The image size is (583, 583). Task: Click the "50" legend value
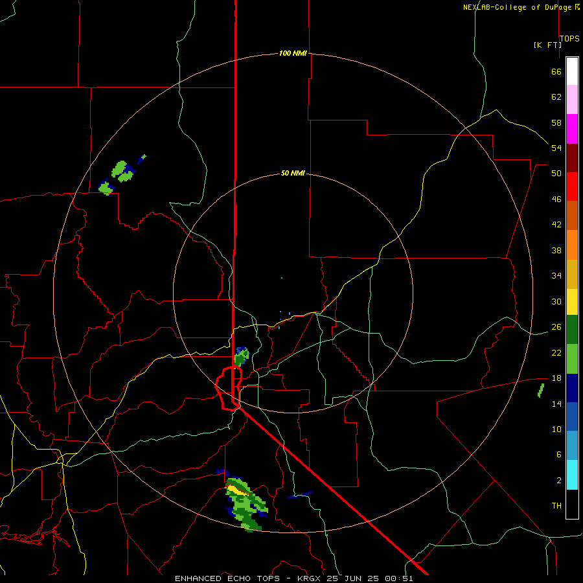point(556,173)
